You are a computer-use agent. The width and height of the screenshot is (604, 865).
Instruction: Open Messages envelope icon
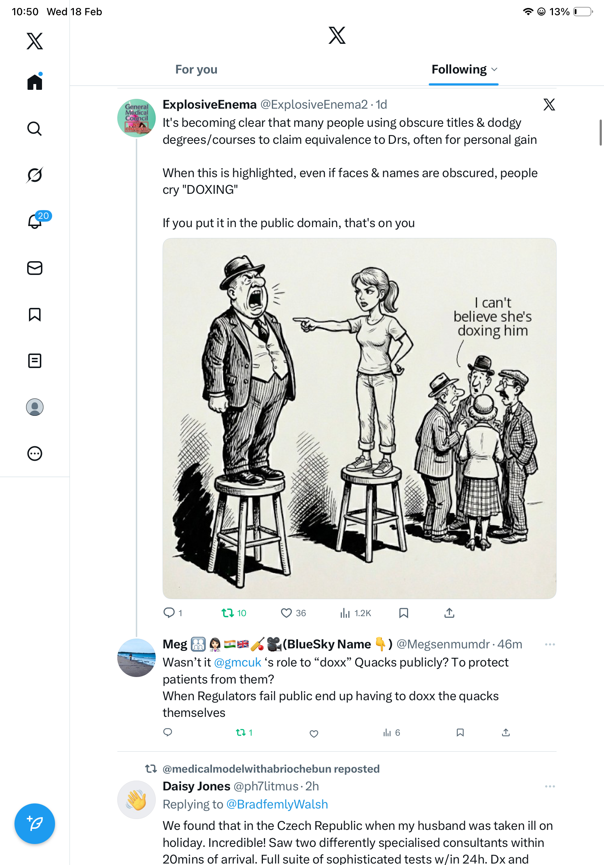pos(35,268)
